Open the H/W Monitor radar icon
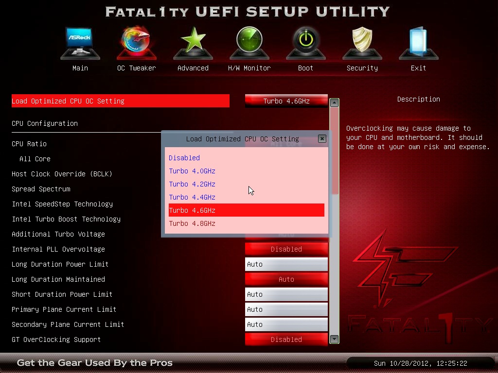498x373 pixels. [249, 43]
